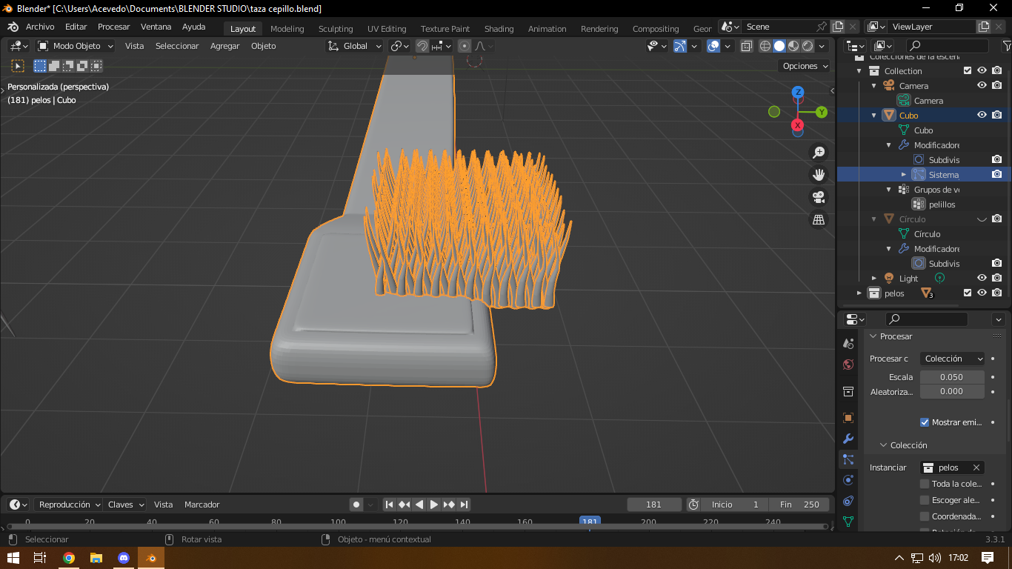The height and width of the screenshot is (569, 1012).
Task: Toggle proportional editing icon
Action: pyautogui.click(x=465, y=46)
